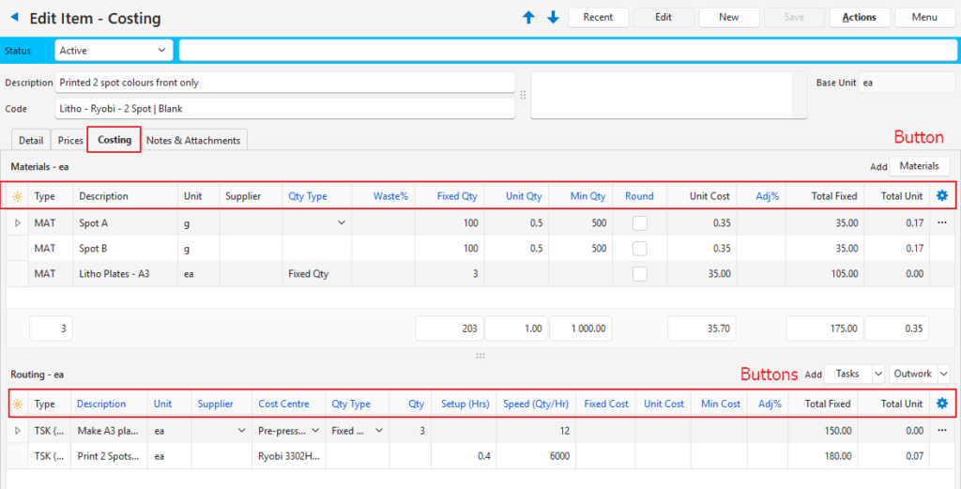This screenshot has height=489, width=961.
Task: Open Materials grid settings gear icon
Action: (942, 196)
